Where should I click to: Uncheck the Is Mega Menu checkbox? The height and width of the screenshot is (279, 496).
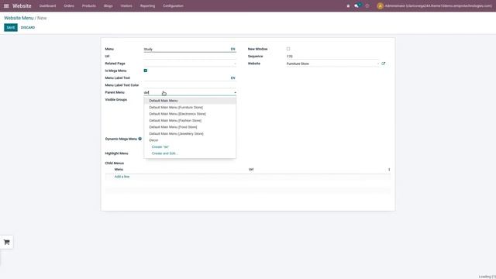[146, 71]
